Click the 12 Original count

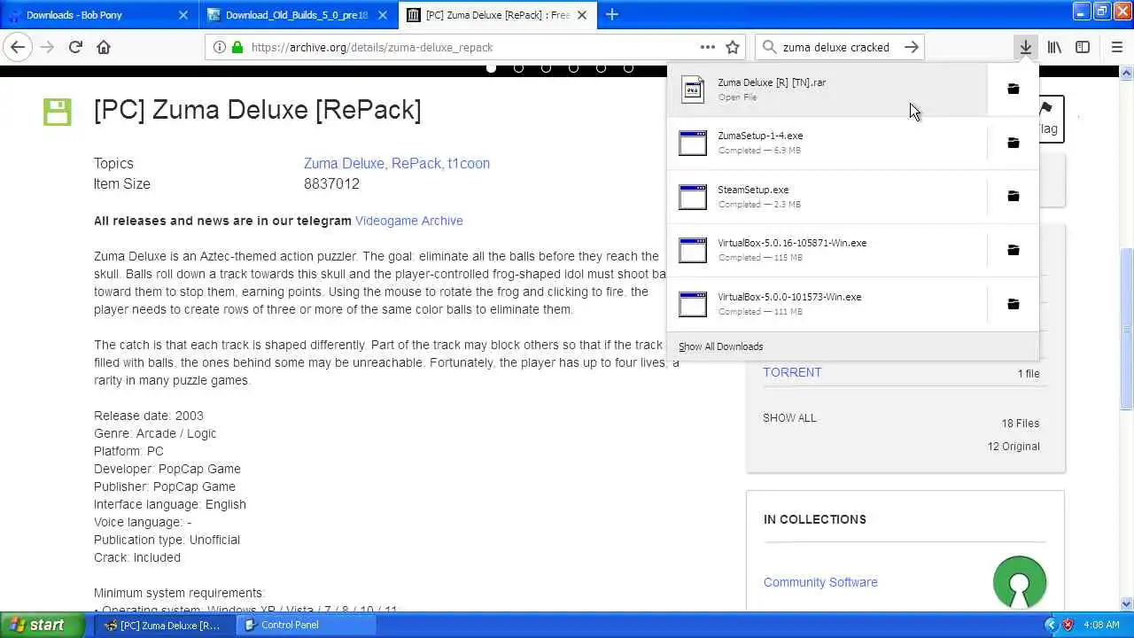tap(1014, 446)
